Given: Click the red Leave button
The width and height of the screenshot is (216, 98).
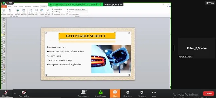Looking at the screenshot, I should [208, 93].
